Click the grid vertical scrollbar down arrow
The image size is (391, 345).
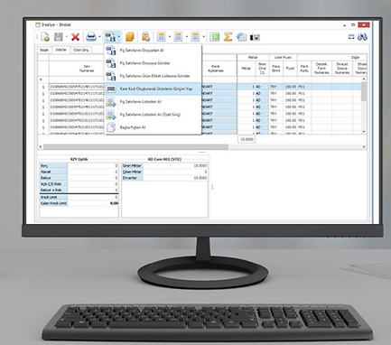(364, 132)
